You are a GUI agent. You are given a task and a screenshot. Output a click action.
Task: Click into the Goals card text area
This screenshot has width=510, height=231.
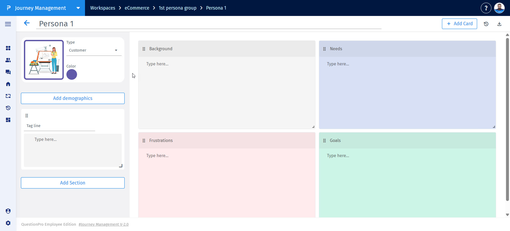pyautogui.click(x=407, y=183)
